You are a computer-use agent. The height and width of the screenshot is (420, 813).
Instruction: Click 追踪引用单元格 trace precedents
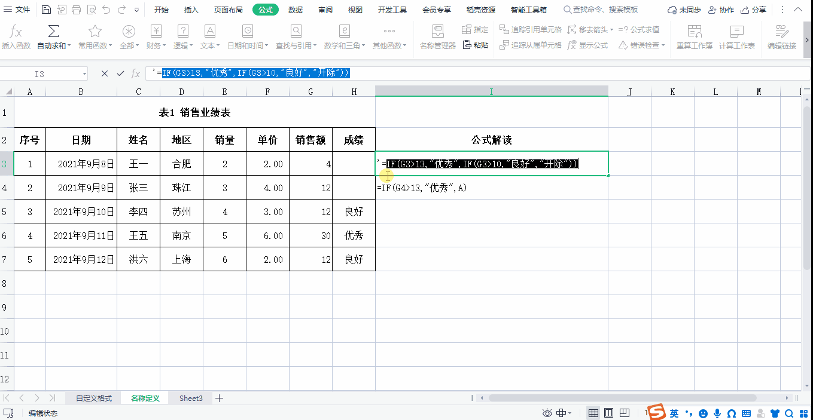pos(529,29)
